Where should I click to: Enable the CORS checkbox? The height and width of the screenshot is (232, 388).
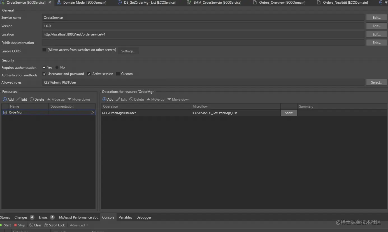click(44, 50)
